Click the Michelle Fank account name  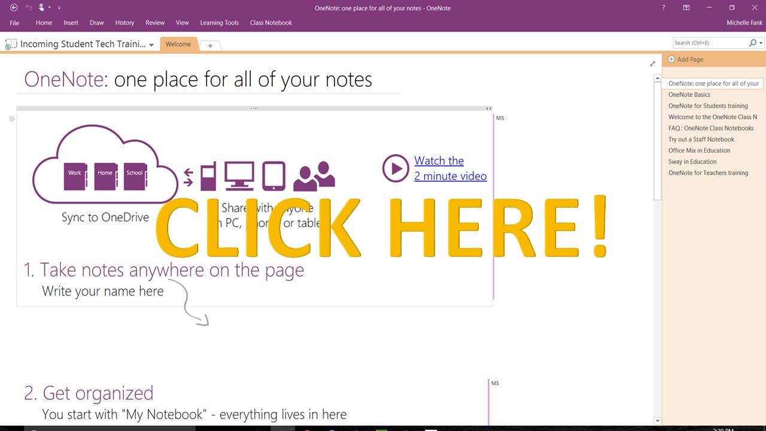(744, 23)
